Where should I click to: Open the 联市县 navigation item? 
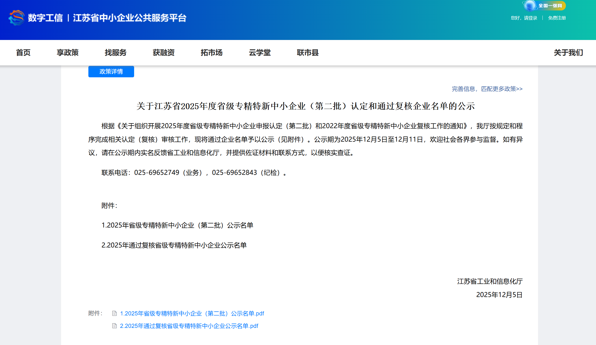coord(308,53)
